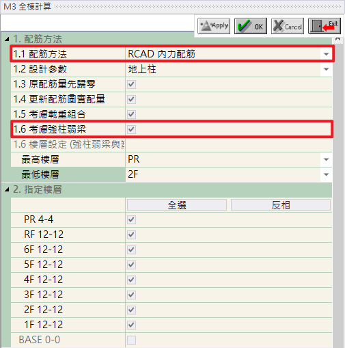Toggle the 1.4 更新配筋圖實配量 checkbox
The height and width of the screenshot is (348, 345).
131,99
